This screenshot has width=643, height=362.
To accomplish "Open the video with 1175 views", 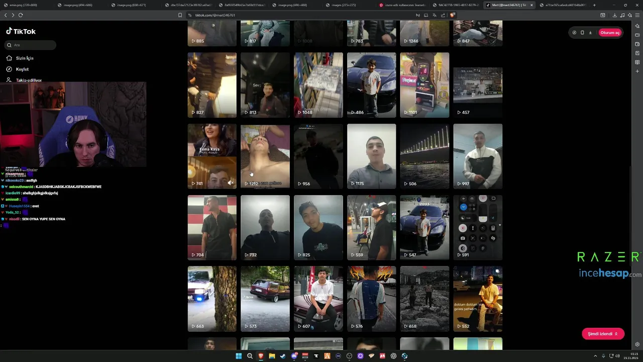I will (371, 156).
